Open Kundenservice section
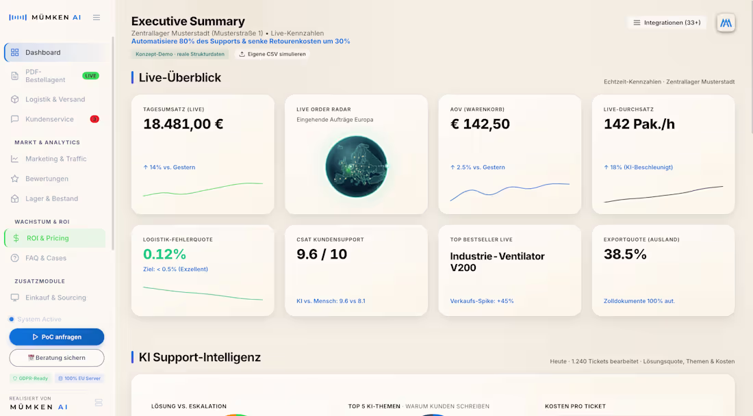The height and width of the screenshot is (416, 753). coord(55,119)
